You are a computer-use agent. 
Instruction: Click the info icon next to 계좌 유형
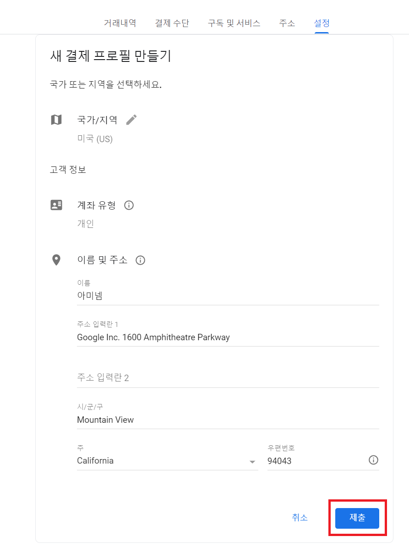[x=129, y=205]
